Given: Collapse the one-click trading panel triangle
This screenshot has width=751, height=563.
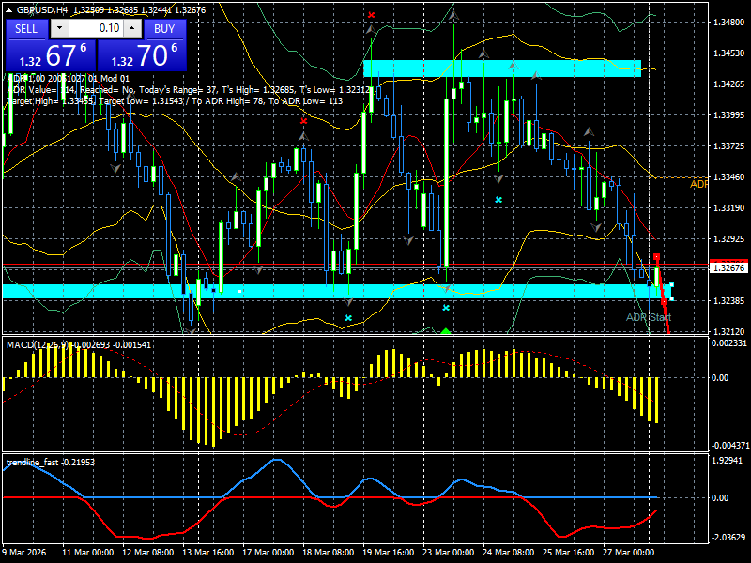Looking at the screenshot, I should (9, 10).
